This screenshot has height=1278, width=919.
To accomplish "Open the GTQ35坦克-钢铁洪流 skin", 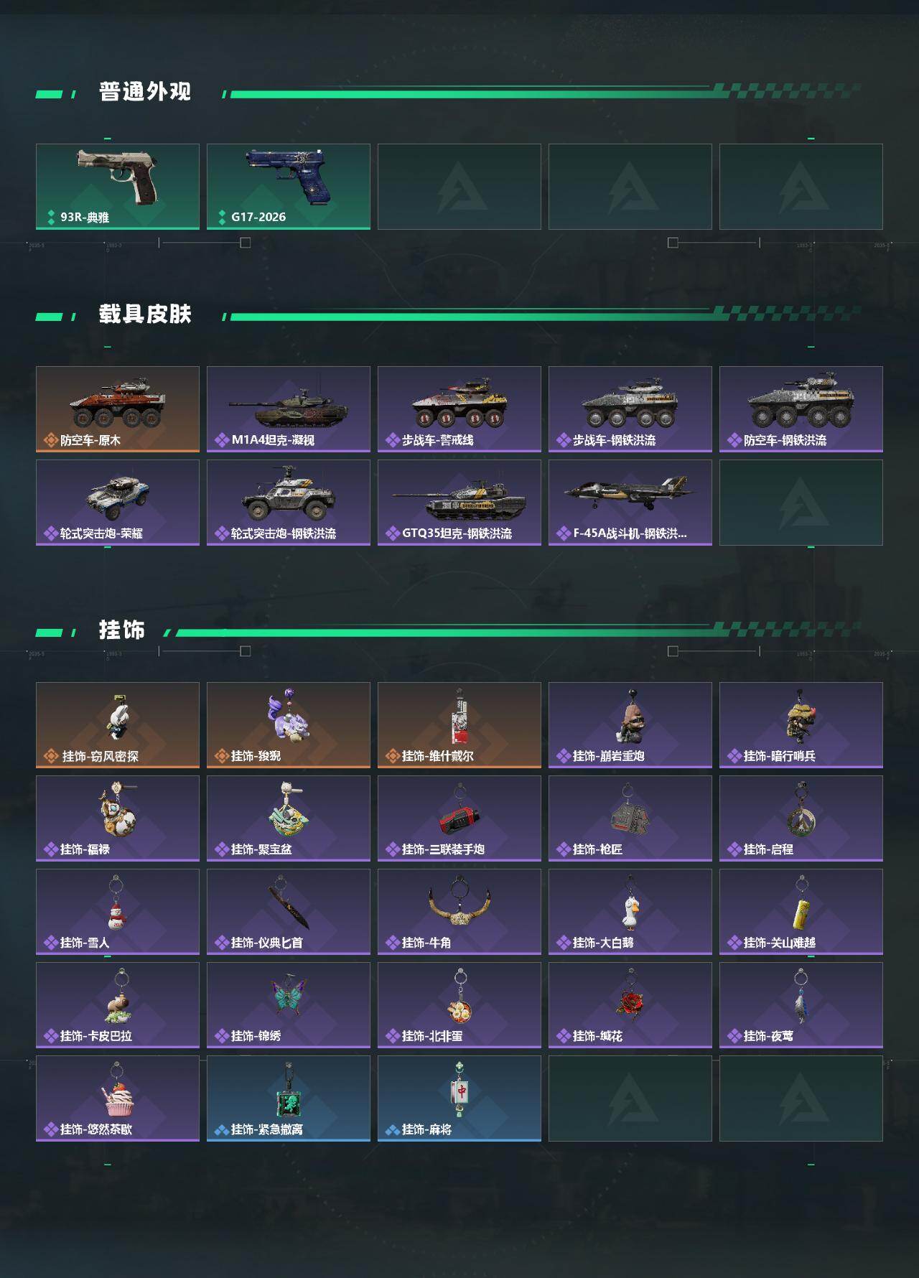I will (459, 503).
